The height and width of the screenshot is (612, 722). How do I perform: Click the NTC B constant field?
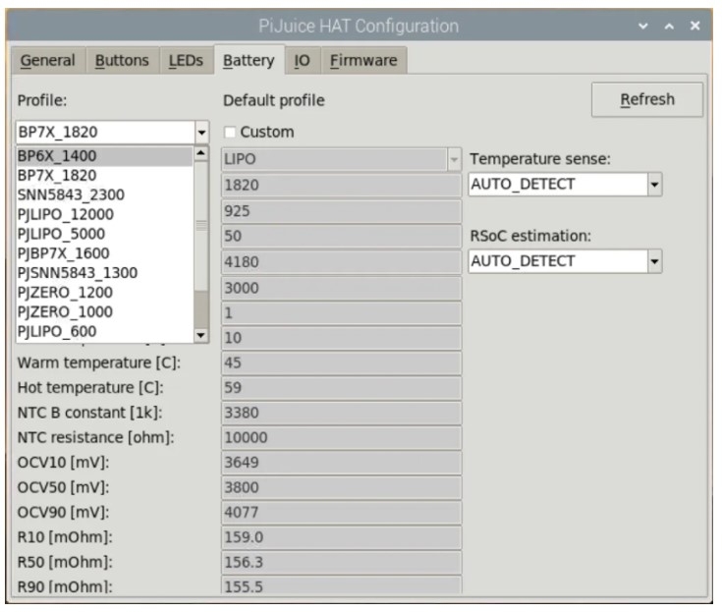coord(341,413)
